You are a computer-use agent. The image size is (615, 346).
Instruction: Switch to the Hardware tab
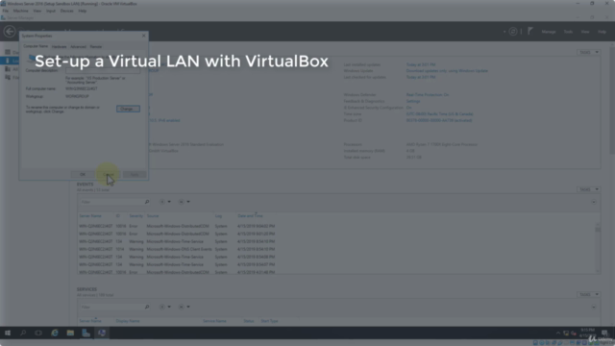(x=60, y=47)
